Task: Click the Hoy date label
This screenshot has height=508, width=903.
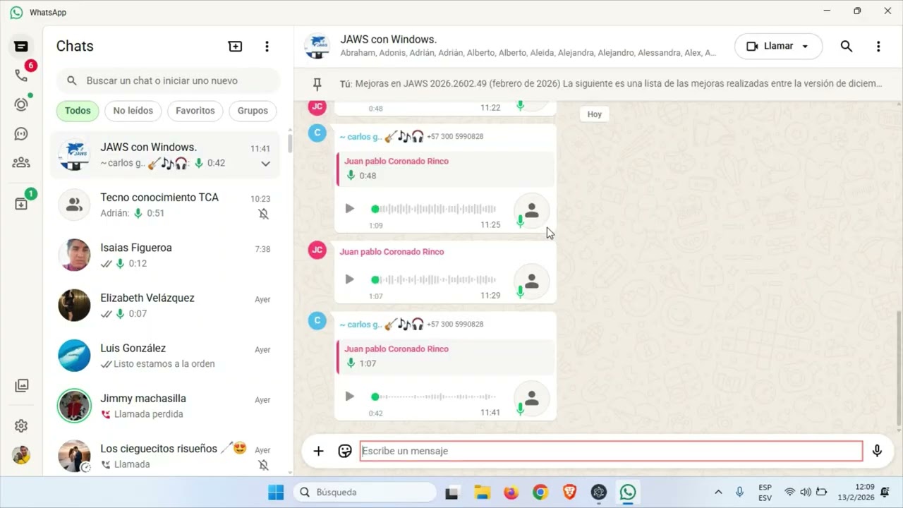Action: [x=595, y=114]
